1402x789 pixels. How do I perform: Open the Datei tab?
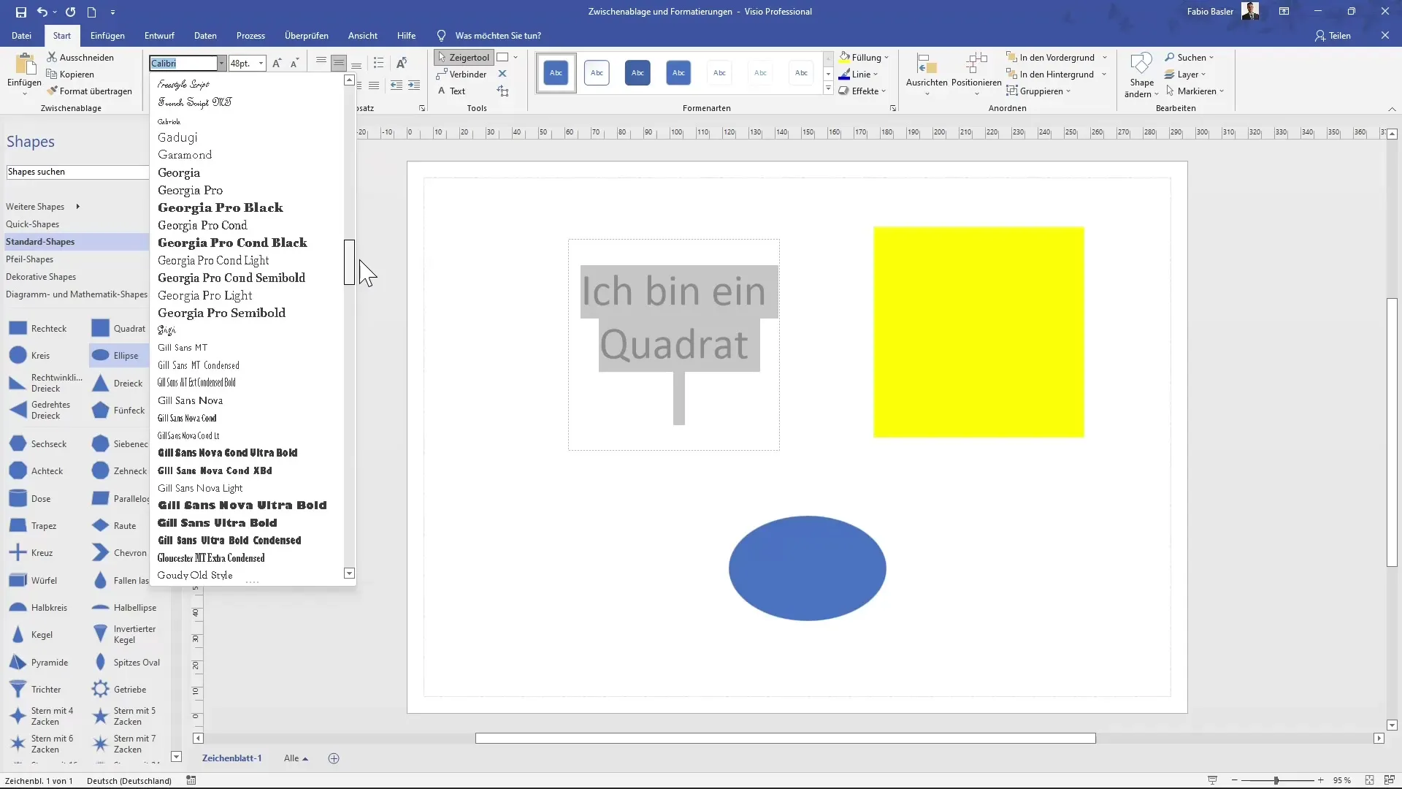click(21, 35)
